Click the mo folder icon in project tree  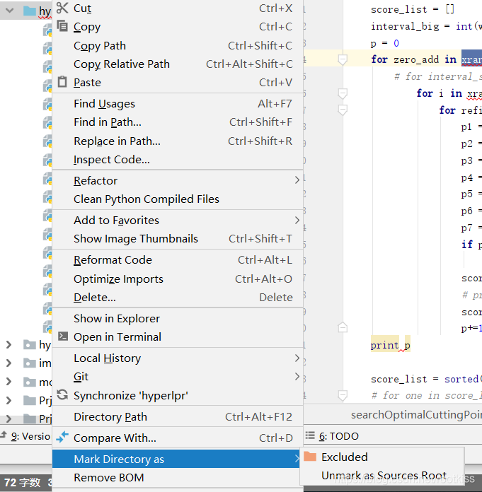[x=30, y=382]
